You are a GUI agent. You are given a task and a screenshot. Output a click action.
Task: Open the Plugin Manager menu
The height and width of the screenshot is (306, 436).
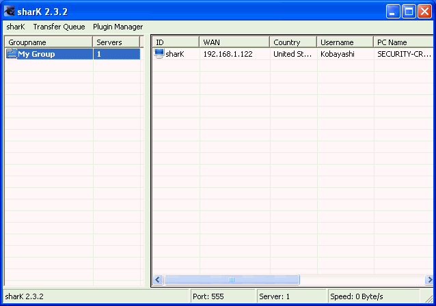click(118, 27)
